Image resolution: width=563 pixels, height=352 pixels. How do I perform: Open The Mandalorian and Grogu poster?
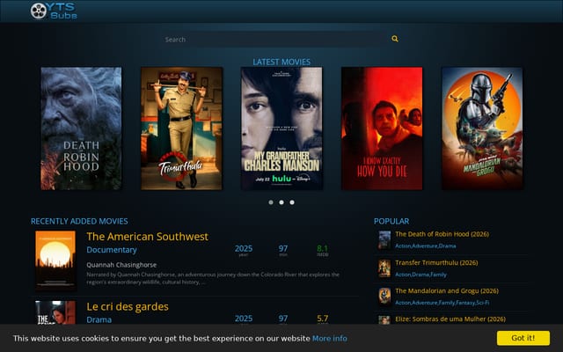click(482, 128)
